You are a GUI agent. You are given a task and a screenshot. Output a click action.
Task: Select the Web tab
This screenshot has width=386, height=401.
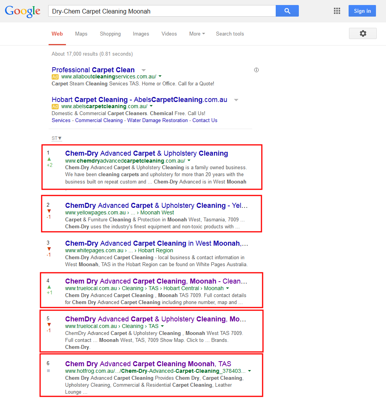click(x=57, y=34)
